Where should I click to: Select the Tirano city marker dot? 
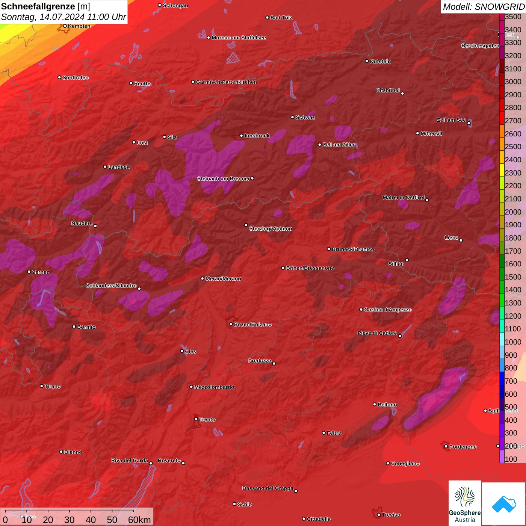tap(42, 386)
